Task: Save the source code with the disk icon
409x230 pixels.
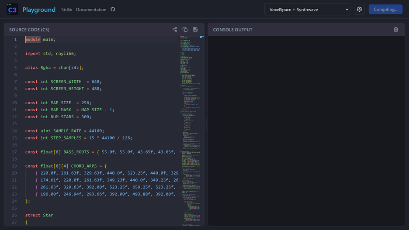Action: (x=195, y=29)
